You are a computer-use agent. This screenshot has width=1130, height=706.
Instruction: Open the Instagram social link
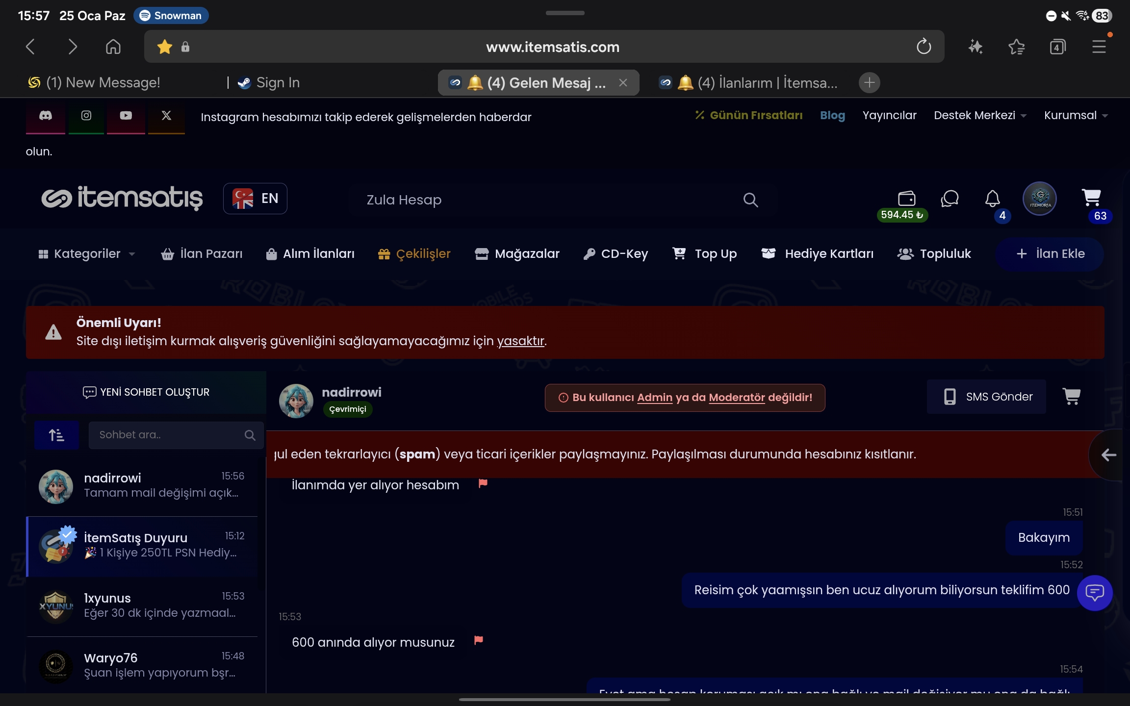coord(86,116)
